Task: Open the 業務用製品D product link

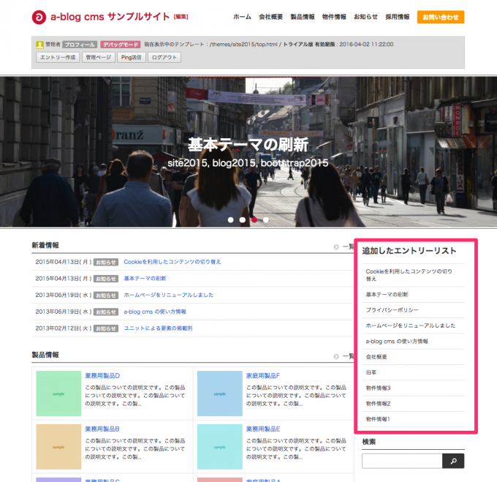Action: pyautogui.click(x=102, y=376)
